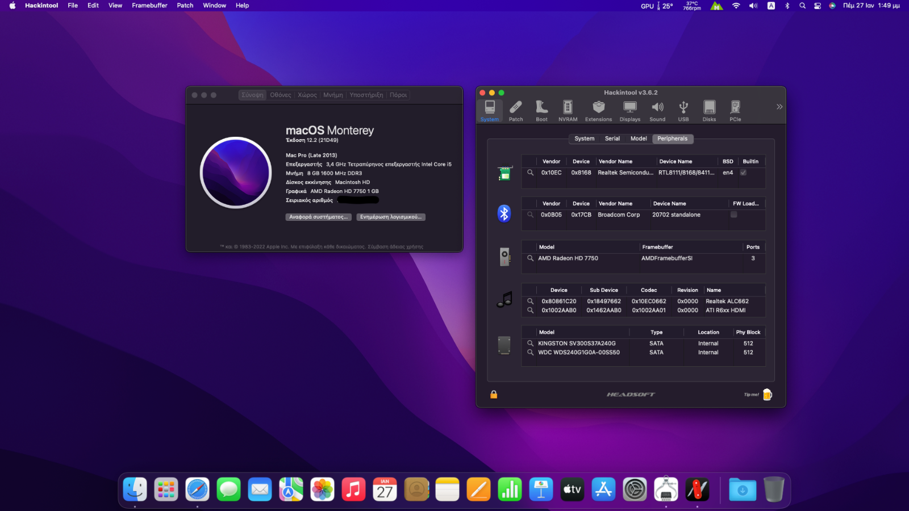Launch Finder from the Dock
This screenshot has width=909, height=511.
pyautogui.click(x=135, y=489)
